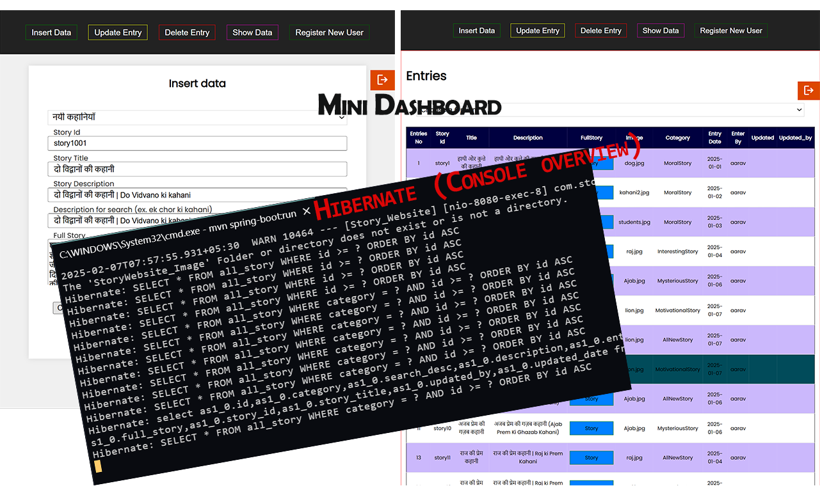
Task: Switch to Update Entry from the Entries page
Action: coord(537,31)
